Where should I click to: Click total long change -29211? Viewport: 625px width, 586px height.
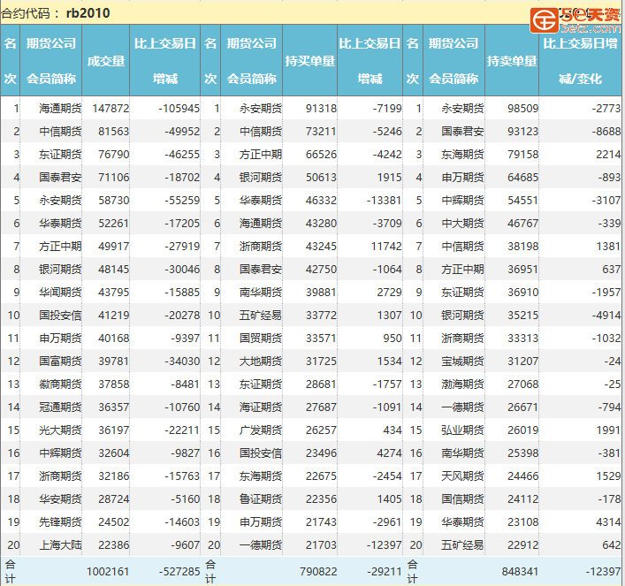coord(385,572)
